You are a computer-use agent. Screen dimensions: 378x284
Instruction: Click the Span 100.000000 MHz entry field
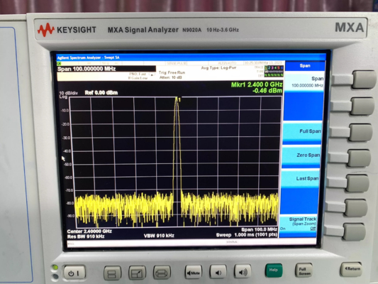(x=106, y=69)
